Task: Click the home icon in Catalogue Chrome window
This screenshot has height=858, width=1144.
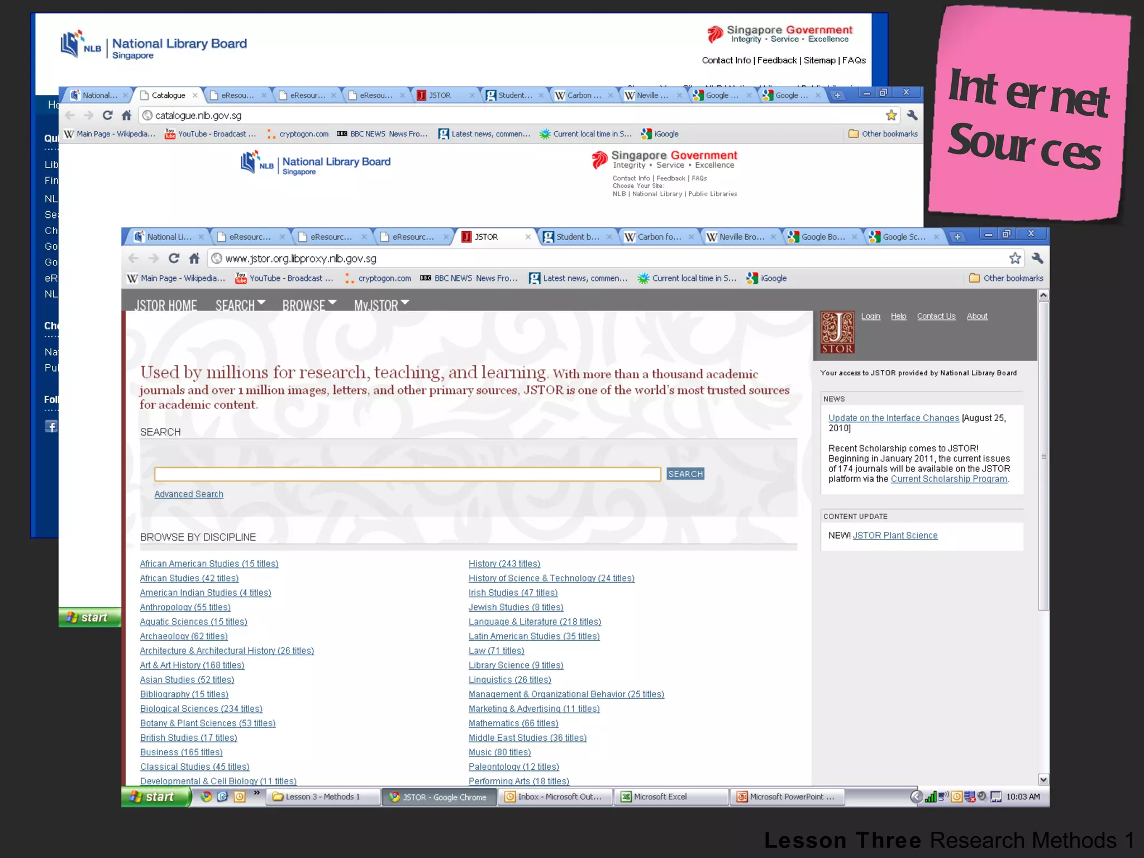Action: coord(127,115)
